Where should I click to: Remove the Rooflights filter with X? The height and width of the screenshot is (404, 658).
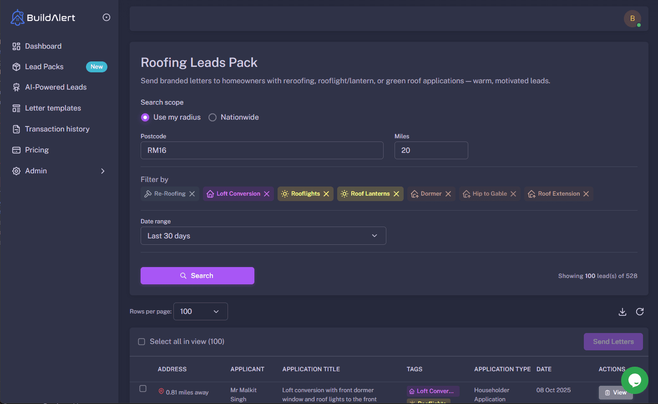pyautogui.click(x=326, y=194)
